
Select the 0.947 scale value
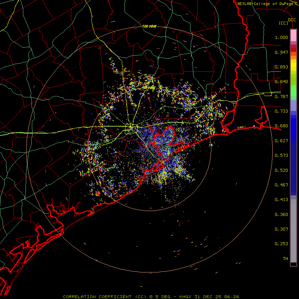(281, 52)
